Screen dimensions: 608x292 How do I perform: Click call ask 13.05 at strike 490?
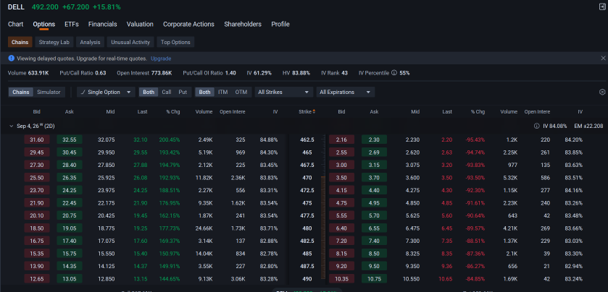point(70,279)
